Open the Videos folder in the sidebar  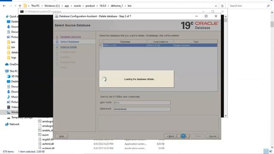click(x=12, y=107)
